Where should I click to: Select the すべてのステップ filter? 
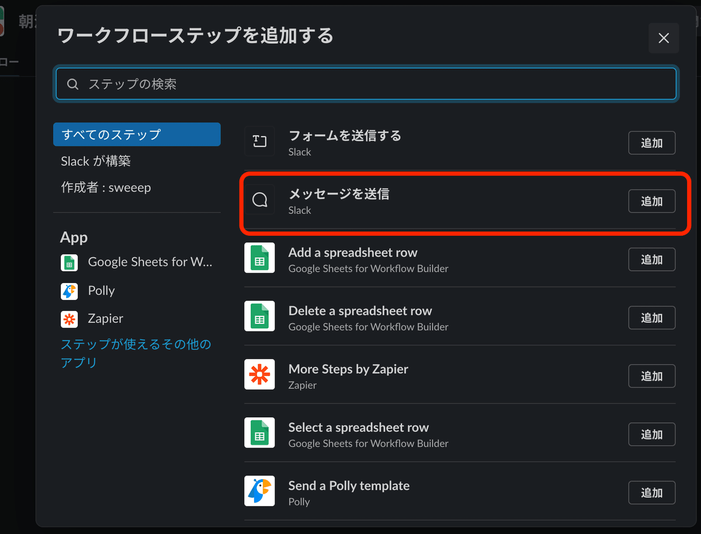pos(137,134)
